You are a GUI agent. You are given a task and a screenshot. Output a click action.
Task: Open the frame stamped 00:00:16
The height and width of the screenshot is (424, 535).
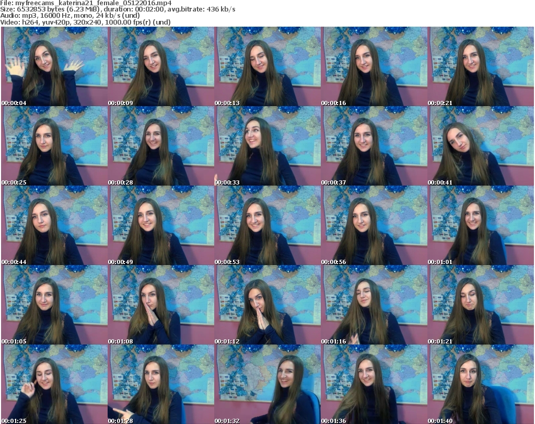point(374,66)
